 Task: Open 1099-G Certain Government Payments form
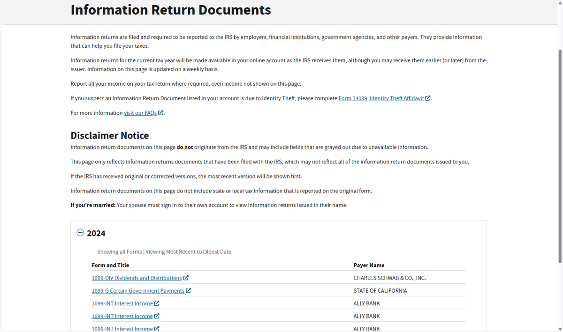(x=138, y=290)
